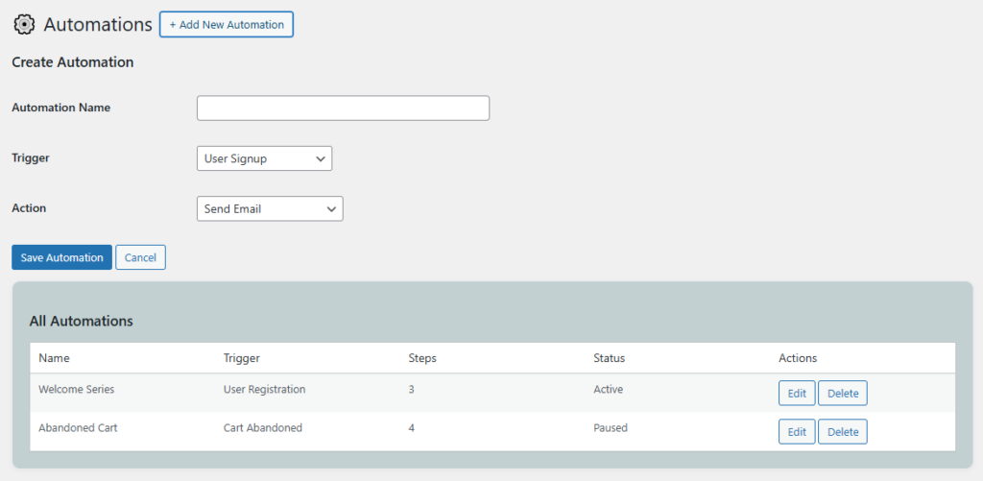Save the automation with the blue button

pos(61,257)
